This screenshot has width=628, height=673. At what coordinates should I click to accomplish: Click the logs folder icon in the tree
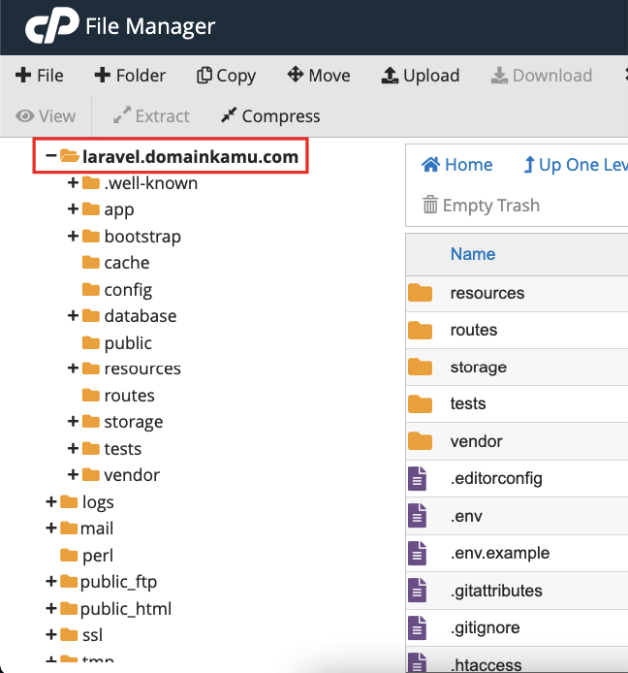pyautogui.click(x=69, y=501)
